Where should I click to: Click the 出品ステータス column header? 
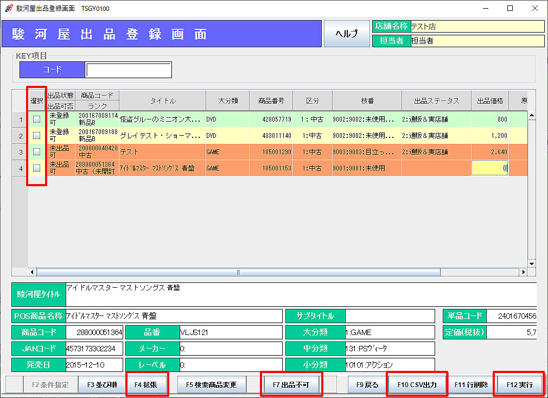click(436, 101)
